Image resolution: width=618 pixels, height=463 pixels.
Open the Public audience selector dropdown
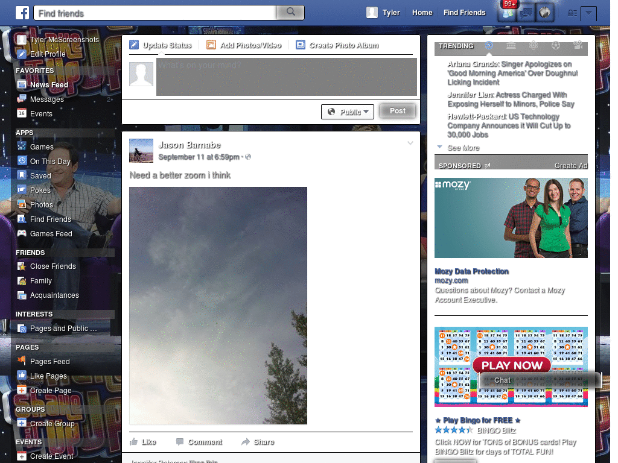click(348, 112)
